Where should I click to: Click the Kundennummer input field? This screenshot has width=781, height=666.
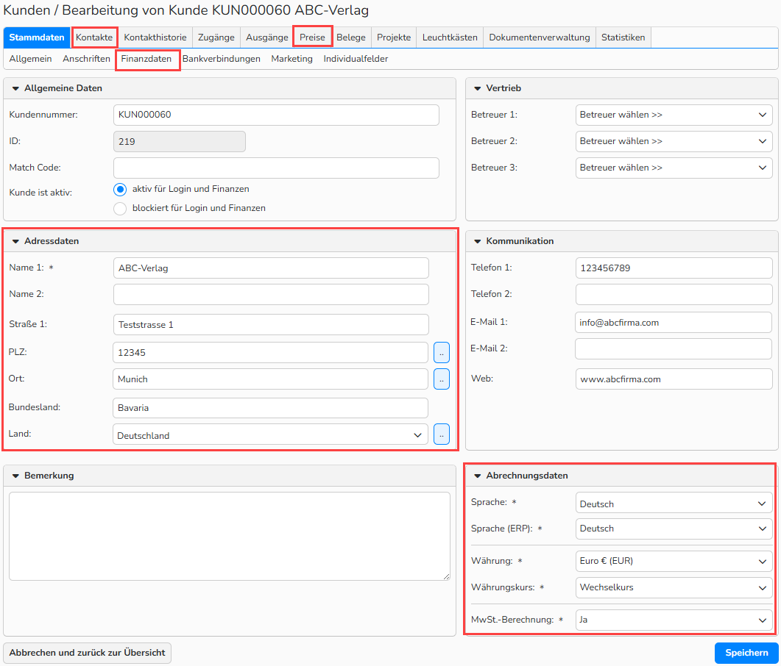click(276, 115)
